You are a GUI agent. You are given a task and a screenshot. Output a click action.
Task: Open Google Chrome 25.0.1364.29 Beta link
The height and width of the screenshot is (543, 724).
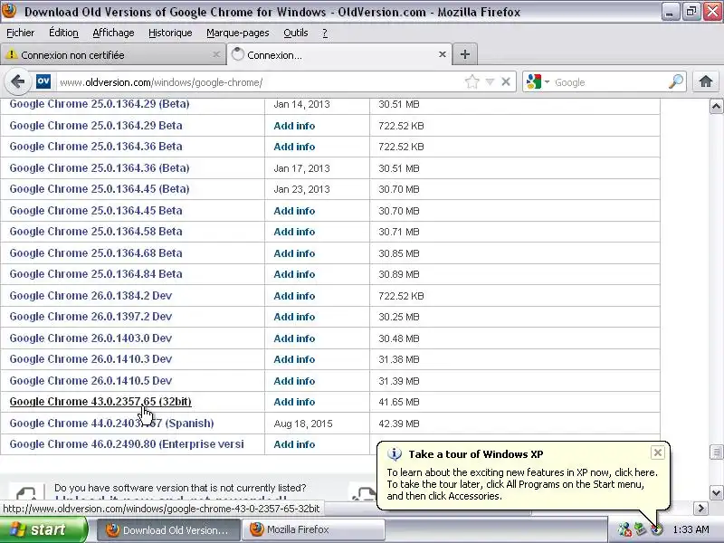click(96, 126)
